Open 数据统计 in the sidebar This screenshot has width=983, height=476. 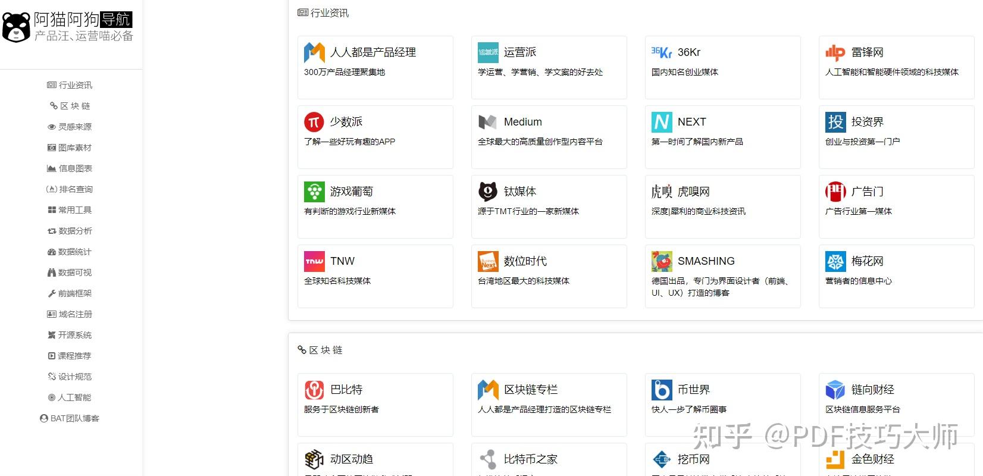click(x=70, y=252)
